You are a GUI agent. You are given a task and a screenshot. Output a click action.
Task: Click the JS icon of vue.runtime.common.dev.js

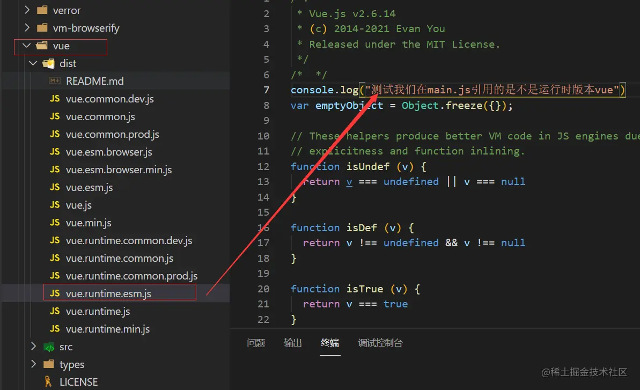point(55,240)
